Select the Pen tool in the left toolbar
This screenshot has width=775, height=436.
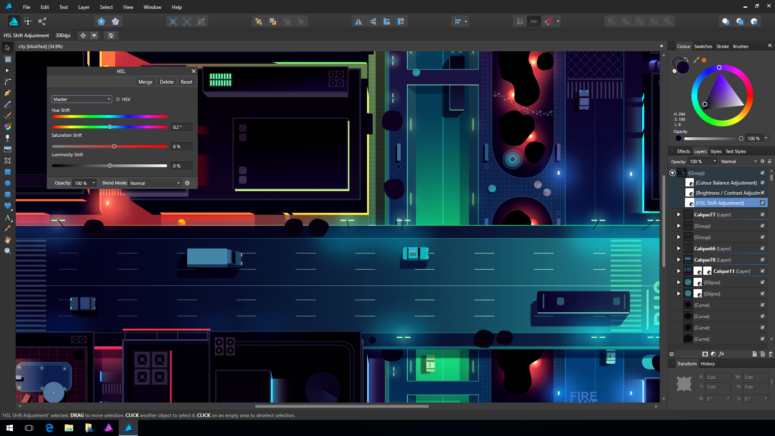(7, 93)
